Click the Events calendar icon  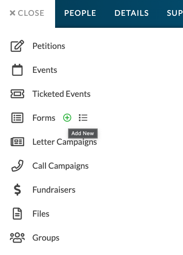click(17, 70)
